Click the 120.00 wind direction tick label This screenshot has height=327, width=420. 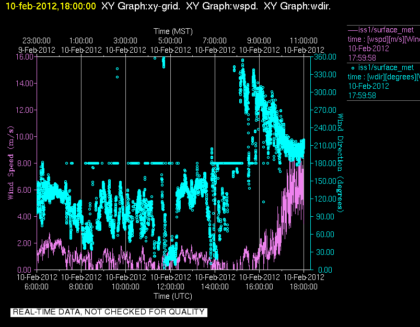(x=325, y=198)
